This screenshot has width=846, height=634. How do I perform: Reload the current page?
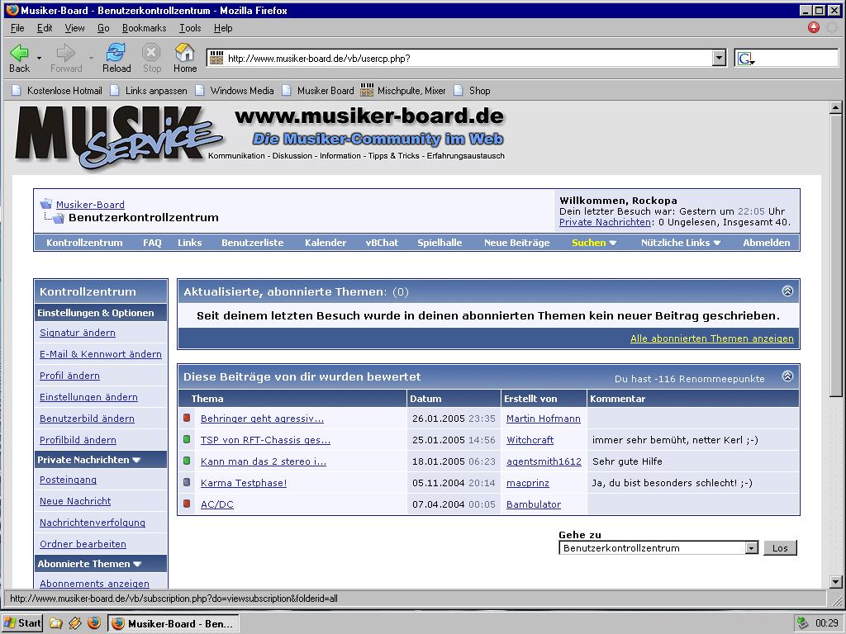pyautogui.click(x=116, y=59)
